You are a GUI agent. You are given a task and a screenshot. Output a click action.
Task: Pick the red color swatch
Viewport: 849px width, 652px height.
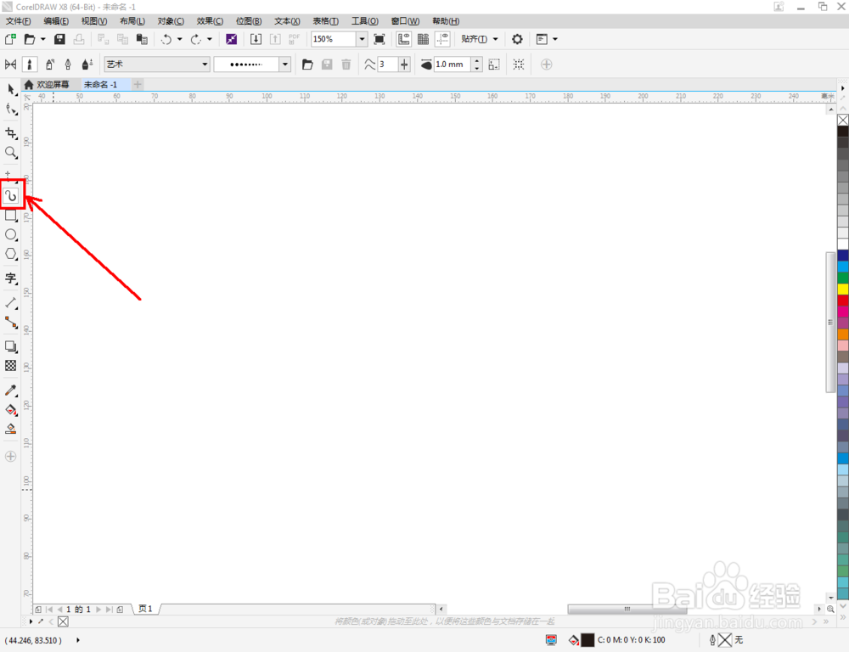[843, 300]
